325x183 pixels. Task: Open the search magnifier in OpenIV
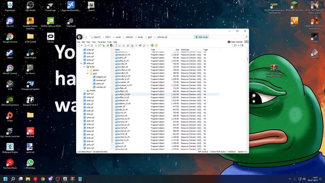click(246, 37)
